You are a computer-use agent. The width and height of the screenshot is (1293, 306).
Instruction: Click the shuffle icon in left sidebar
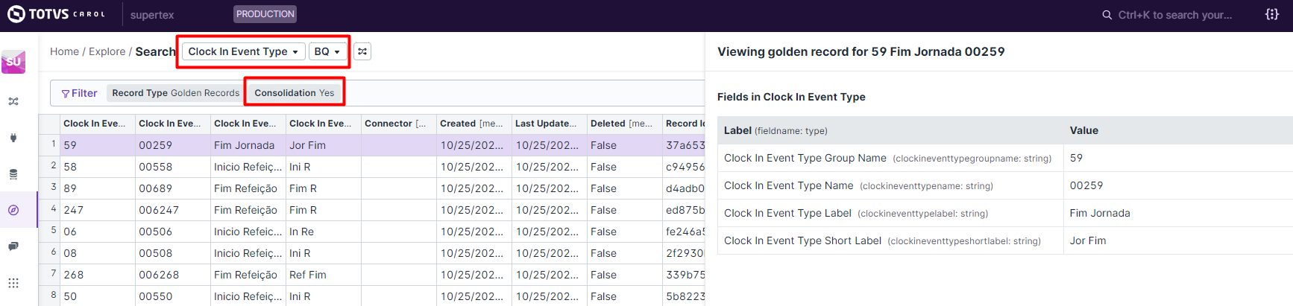(13, 101)
